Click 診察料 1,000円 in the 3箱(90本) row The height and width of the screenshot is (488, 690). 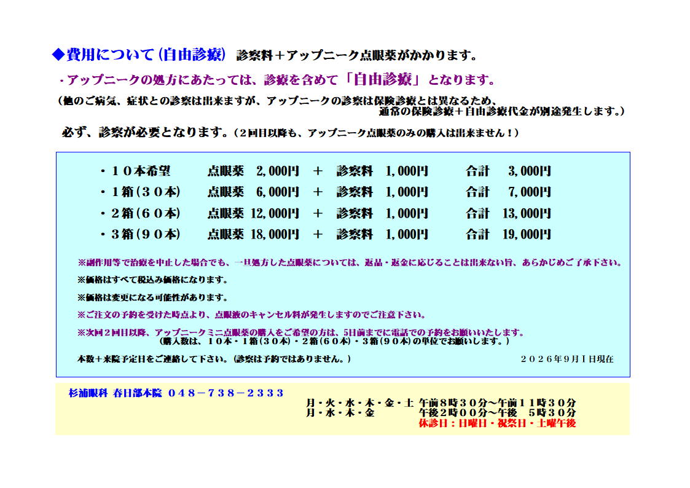[x=382, y=234]
